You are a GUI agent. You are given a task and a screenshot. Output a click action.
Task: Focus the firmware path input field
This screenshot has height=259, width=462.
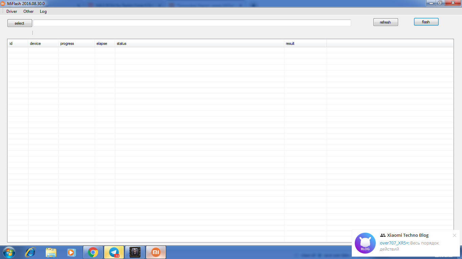(x=192, y=23)
